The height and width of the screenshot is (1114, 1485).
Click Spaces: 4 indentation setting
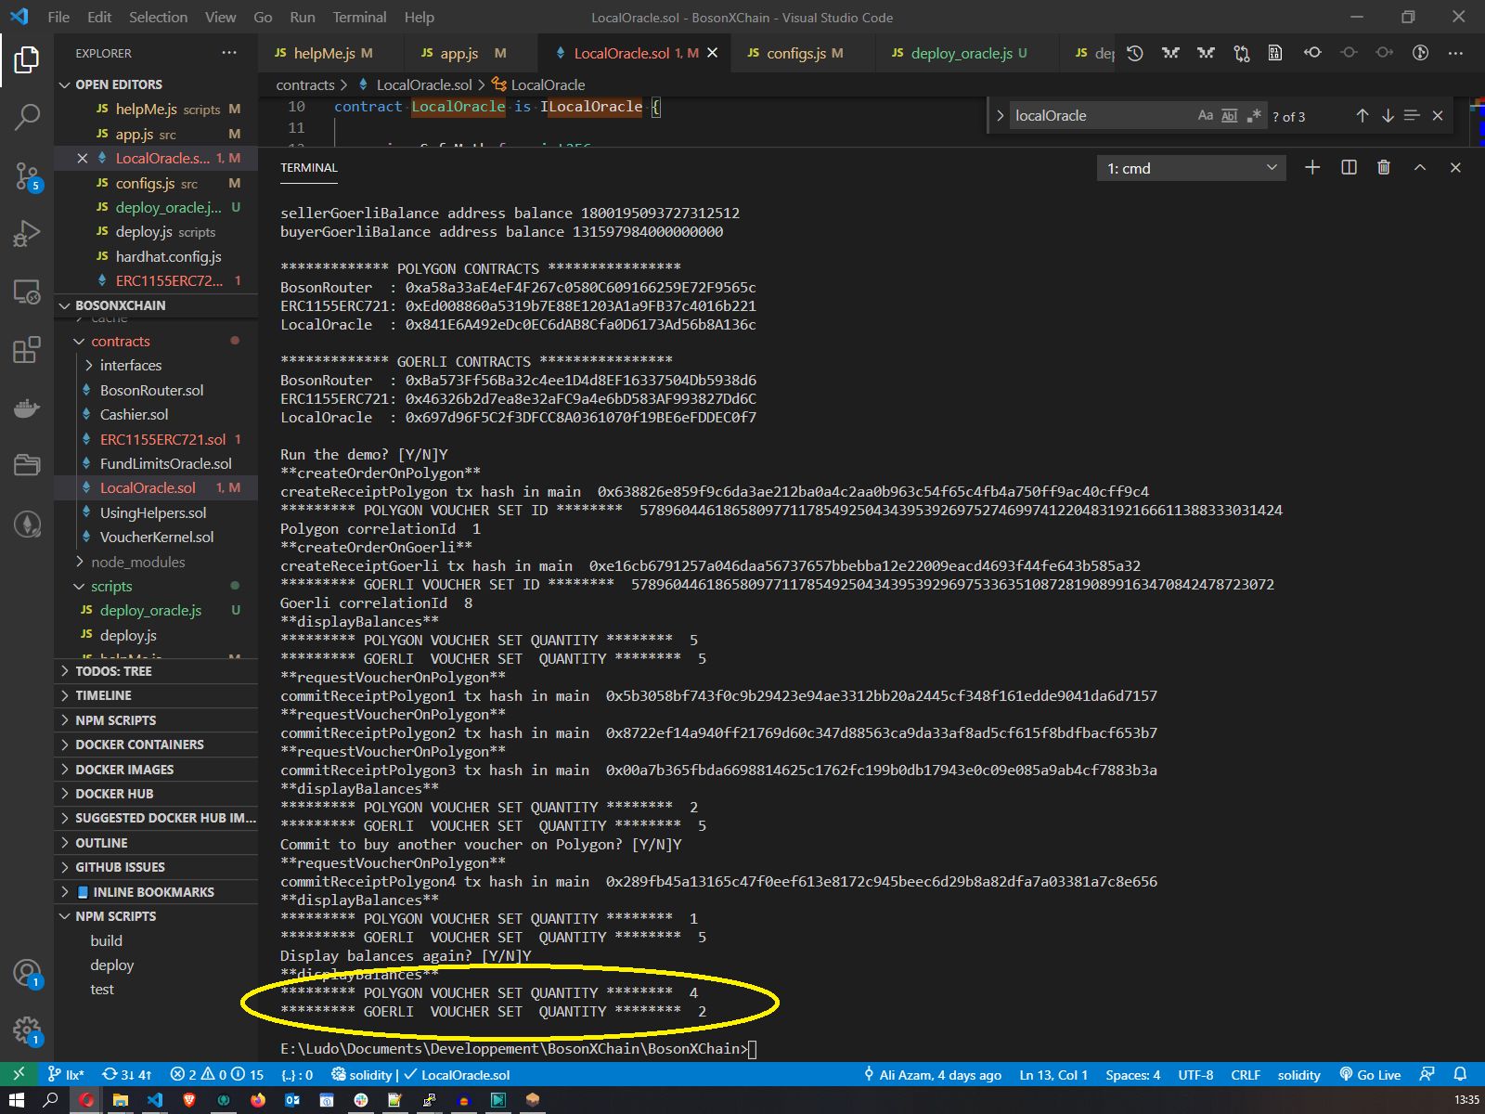click(x=1132, y=1074)
